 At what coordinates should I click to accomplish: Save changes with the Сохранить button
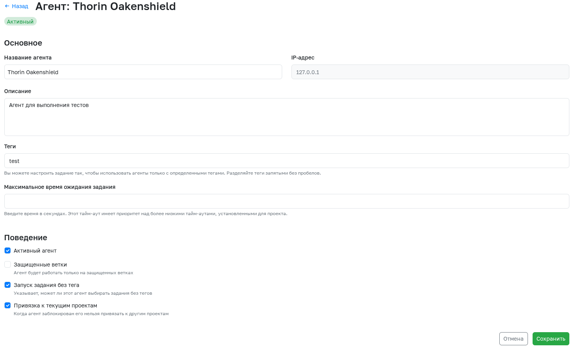550,339
